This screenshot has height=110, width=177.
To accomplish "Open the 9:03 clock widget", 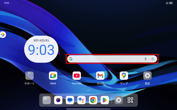I will pos(41,49).
